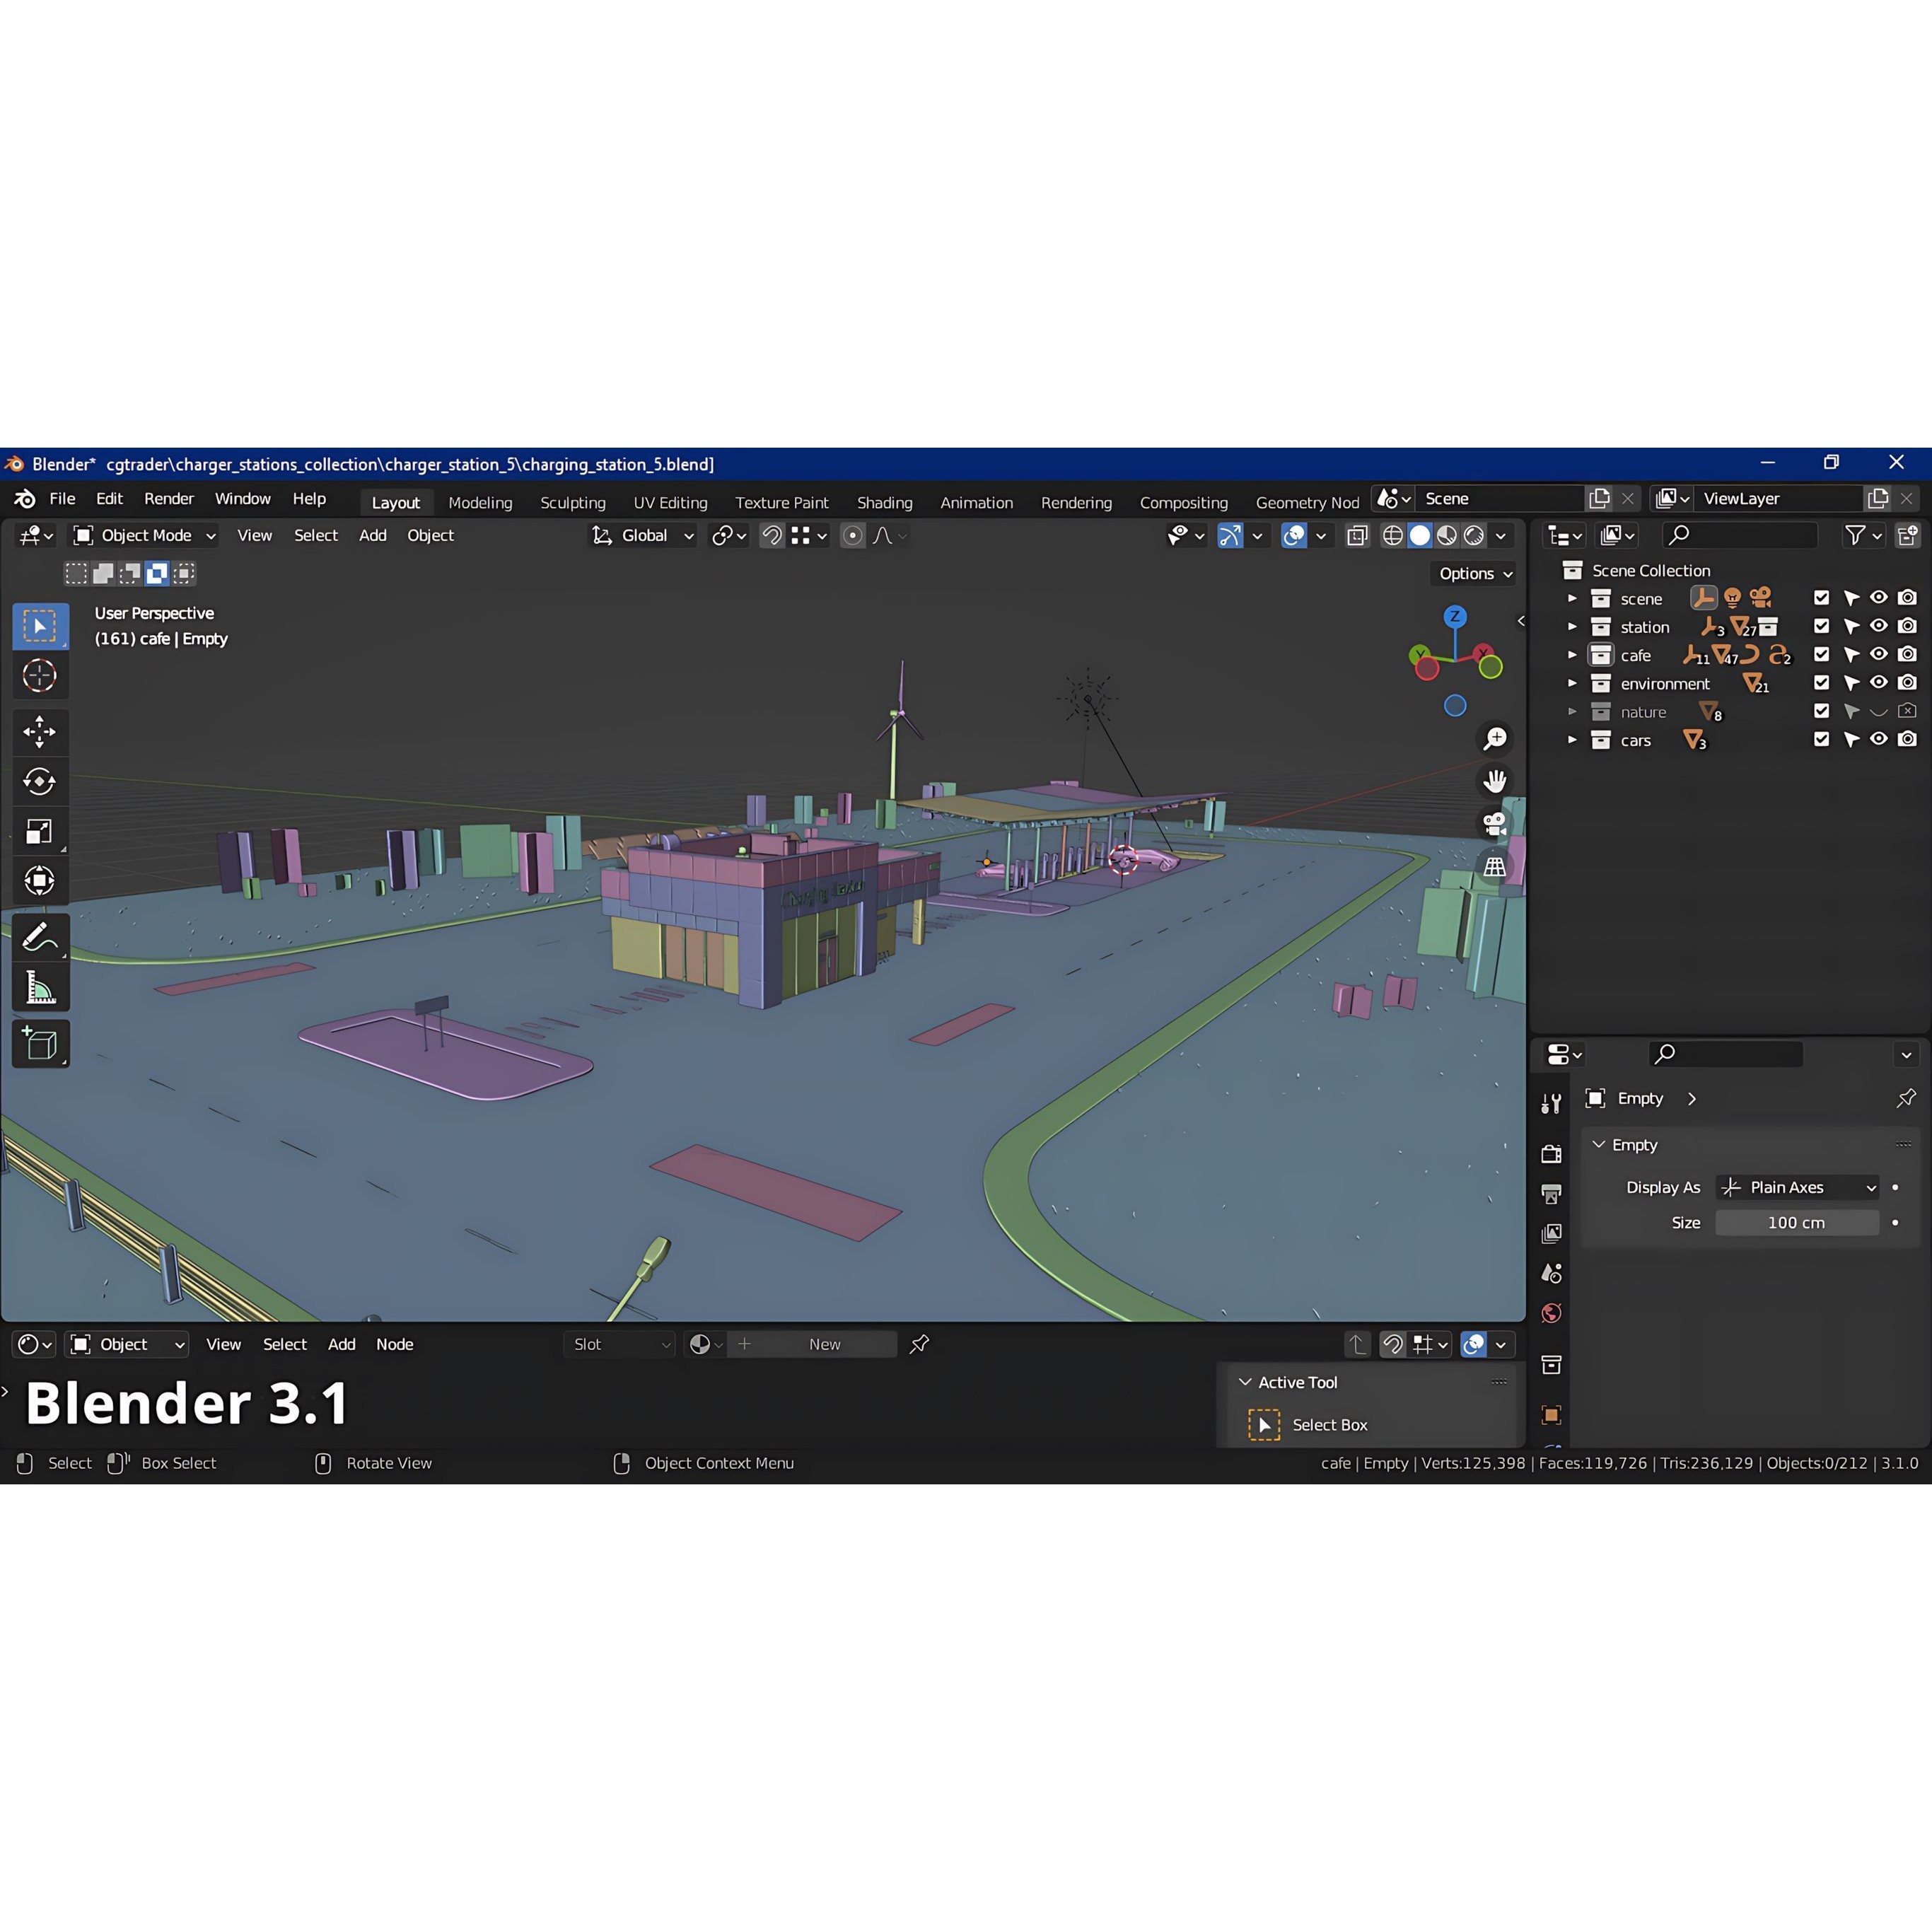Choose the Annotate pencil tool

click(40, 938)
